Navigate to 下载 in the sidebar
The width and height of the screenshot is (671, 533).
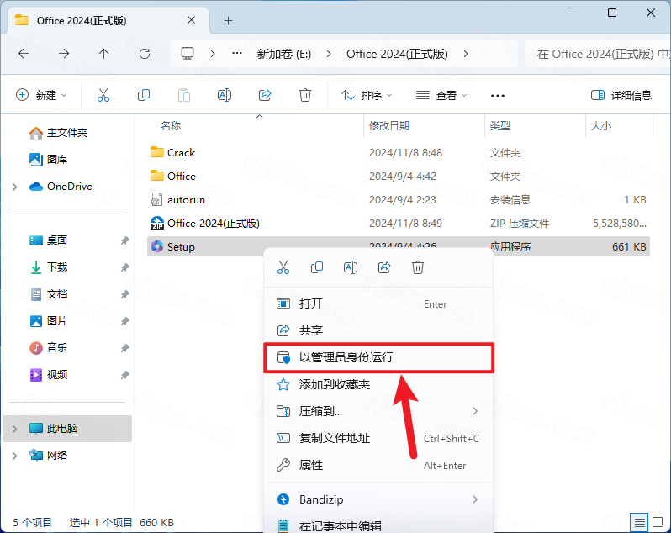57,267
